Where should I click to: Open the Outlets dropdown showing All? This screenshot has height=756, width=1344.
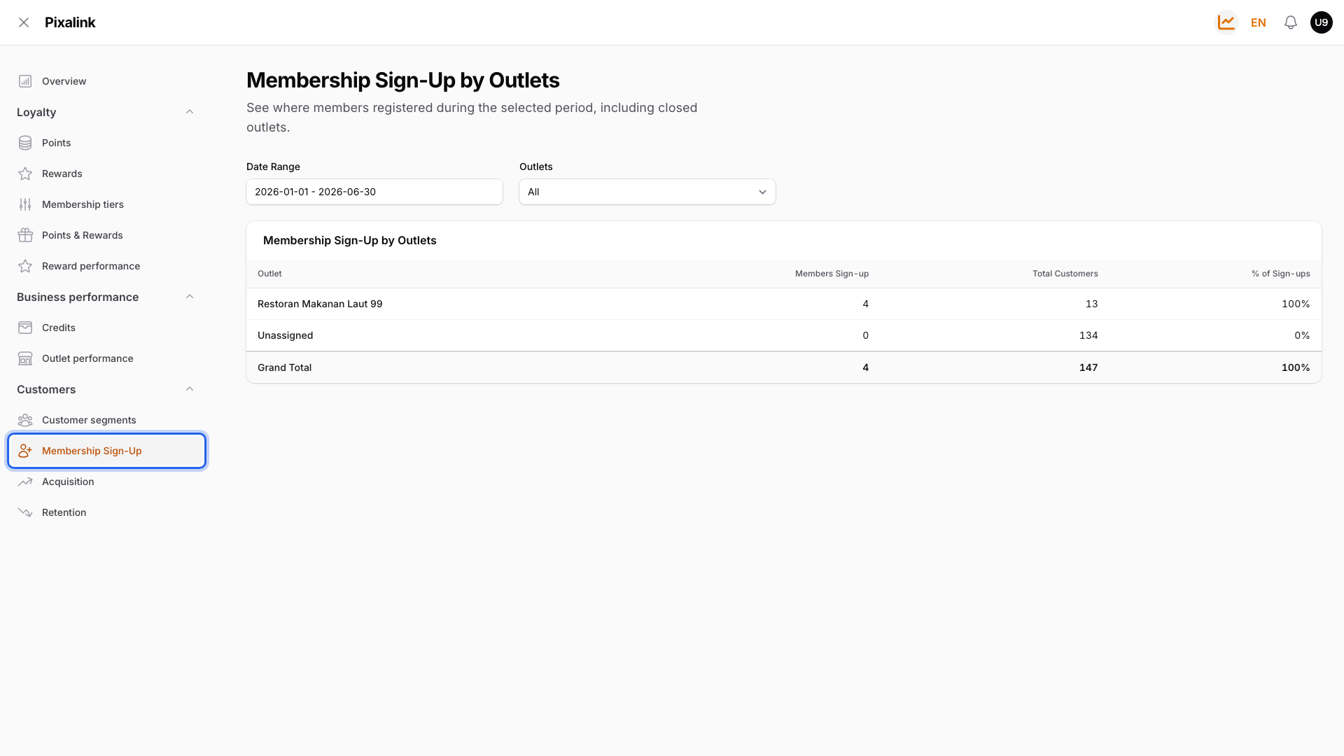tap(647, 192)
